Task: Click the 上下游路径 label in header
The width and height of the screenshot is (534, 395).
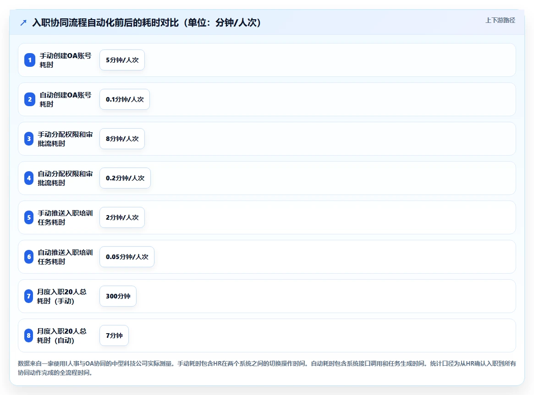Action: (500, 21)
